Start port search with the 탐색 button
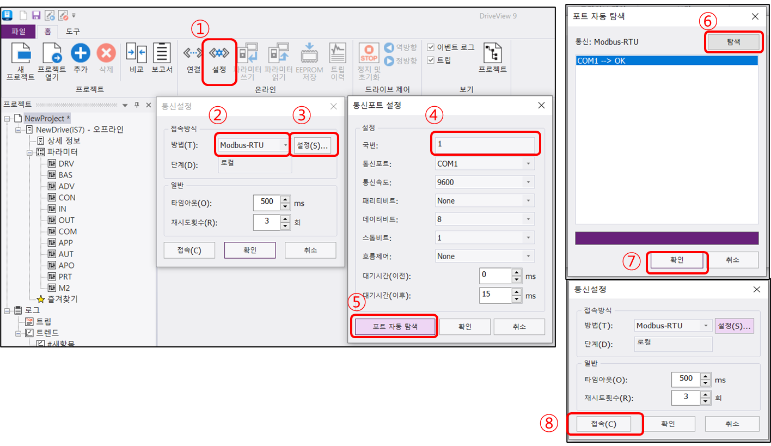771x446 pixels. click(733, 41)
